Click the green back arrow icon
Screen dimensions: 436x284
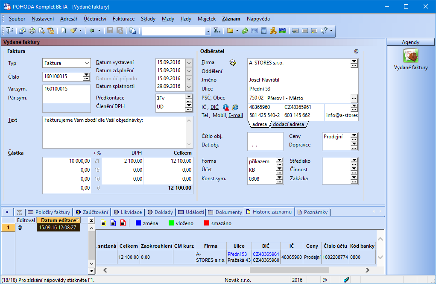click(x=92, y=31)
